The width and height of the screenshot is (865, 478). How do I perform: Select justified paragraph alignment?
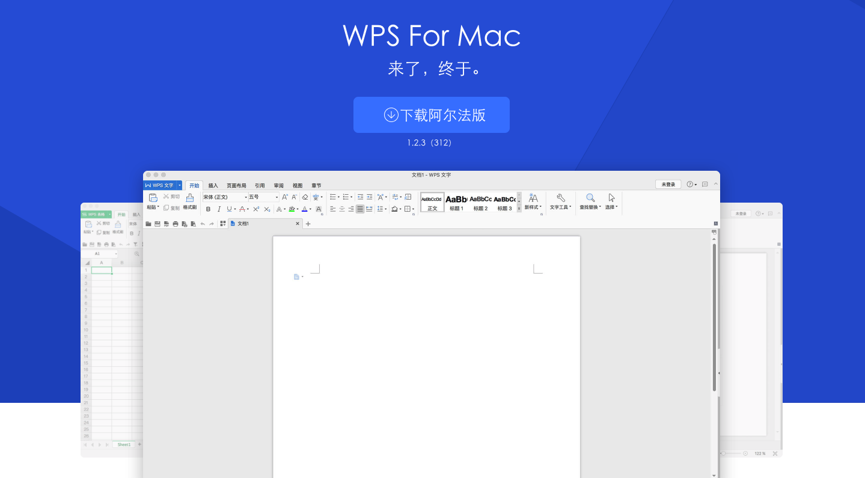[360, 209]
